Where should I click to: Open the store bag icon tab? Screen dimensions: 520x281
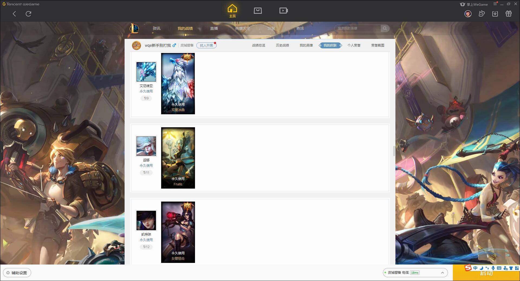click(258, 11)
